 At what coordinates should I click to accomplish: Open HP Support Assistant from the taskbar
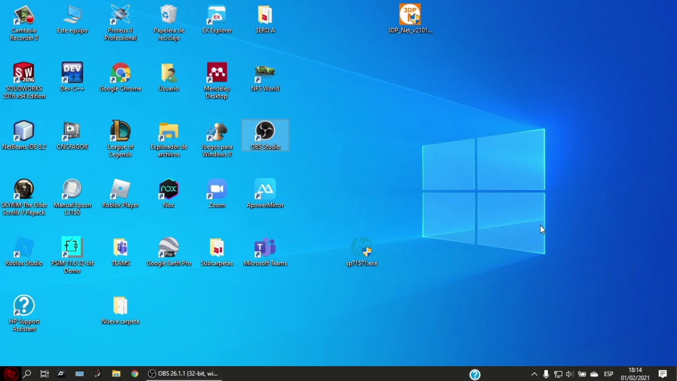pos(475,374)
